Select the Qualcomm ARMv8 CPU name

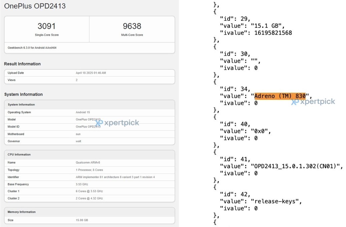[x=88, y=163]
